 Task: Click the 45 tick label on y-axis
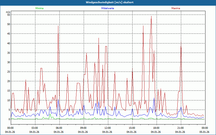pyautogui.click(x=8, y=34)
